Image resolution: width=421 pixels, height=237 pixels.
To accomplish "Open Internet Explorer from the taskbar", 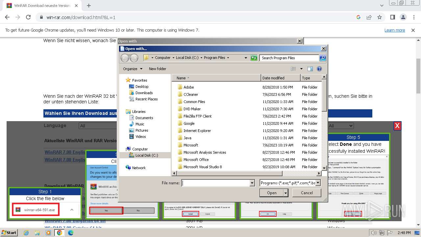I will point(26,233).
